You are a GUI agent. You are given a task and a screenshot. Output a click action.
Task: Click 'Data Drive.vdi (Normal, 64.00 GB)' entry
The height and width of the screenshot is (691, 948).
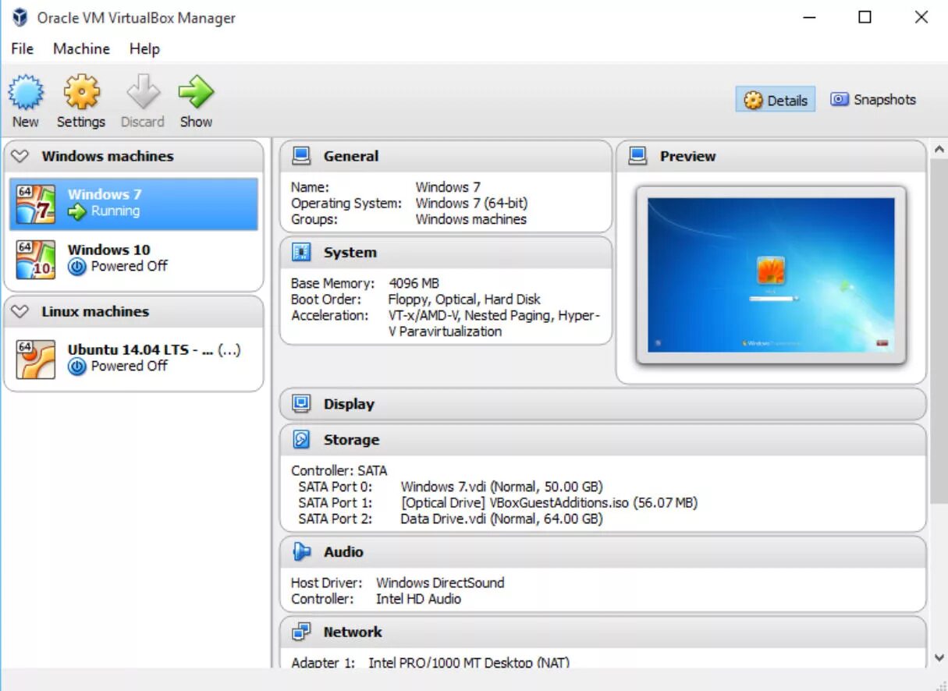[x=502, y=519]
